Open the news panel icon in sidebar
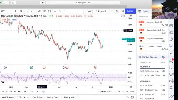The height and width of the screenshot is (100, 178). (x=171, y=25)
